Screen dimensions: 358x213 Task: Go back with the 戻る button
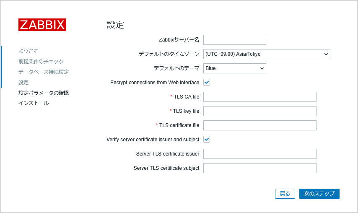pos(285,194)
